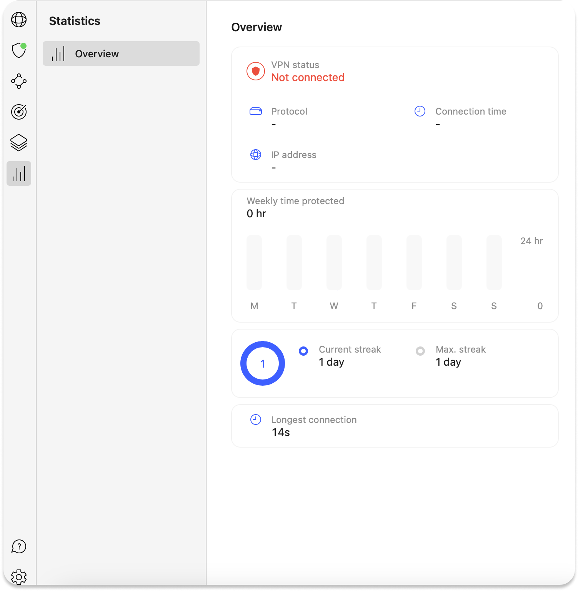Click the red VPN status shield icon
Viewport: 578px width, 591px height.
click(x=256, y=71)
